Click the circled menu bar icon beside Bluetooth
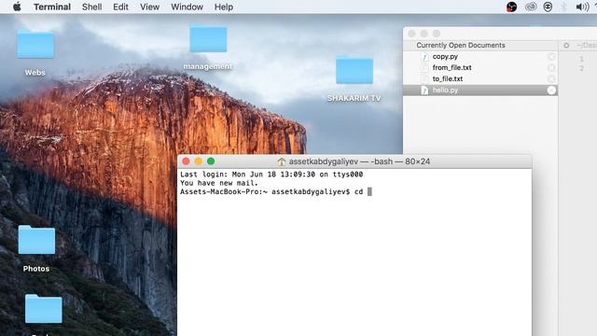This screenshot has height=336, width=597. pyautogui.click(x=548, y=7)
